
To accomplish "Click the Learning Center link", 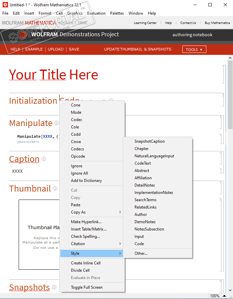I will click(145, 23).
